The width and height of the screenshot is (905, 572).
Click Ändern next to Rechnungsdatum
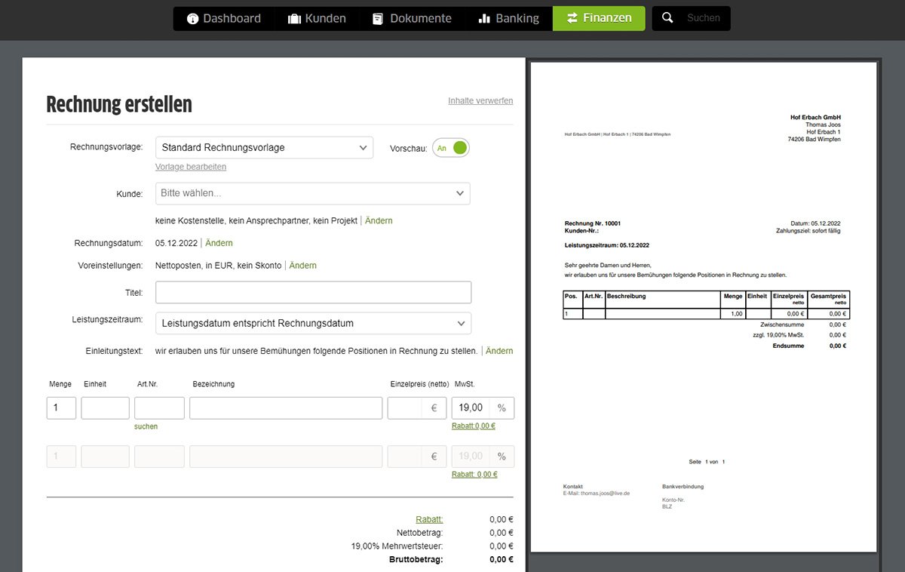[x=219, y=243]
